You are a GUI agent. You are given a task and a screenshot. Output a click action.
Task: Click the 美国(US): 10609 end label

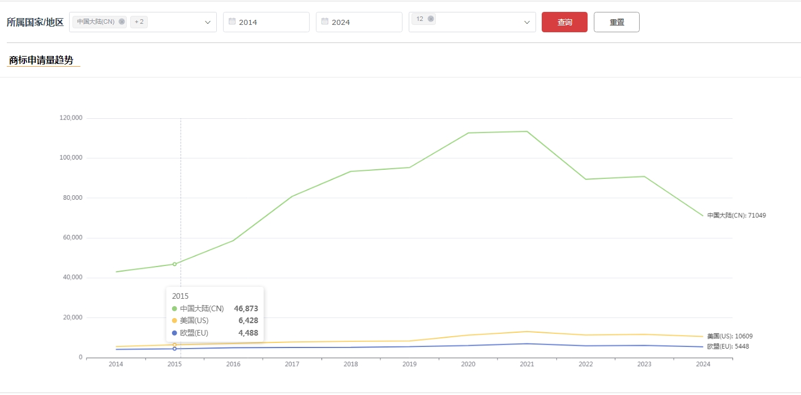click(730, 336)
